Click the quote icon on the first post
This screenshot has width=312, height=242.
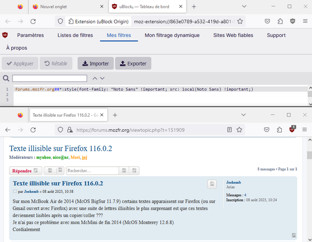click(212, 184)
